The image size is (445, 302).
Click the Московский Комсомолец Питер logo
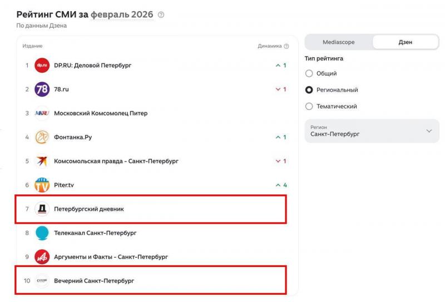(42, 113)
